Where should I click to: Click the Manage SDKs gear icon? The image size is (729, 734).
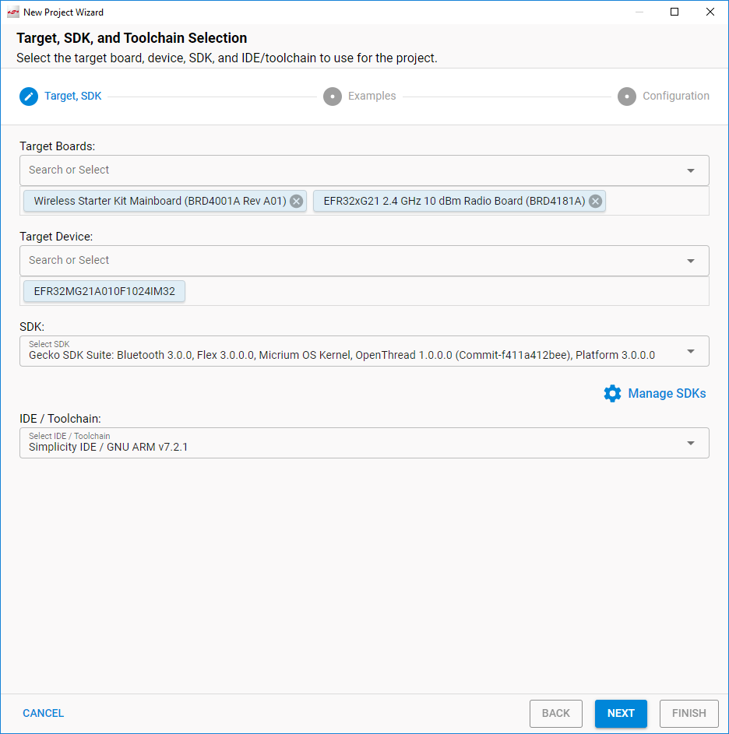[x=612, y=393]
